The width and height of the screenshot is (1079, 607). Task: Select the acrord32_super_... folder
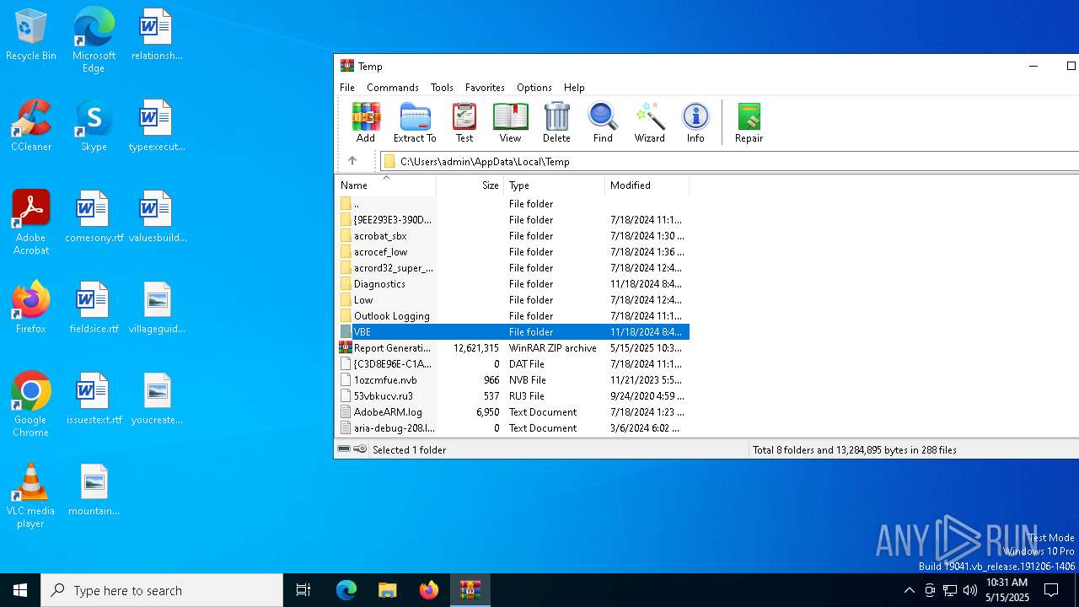point(513,268)
